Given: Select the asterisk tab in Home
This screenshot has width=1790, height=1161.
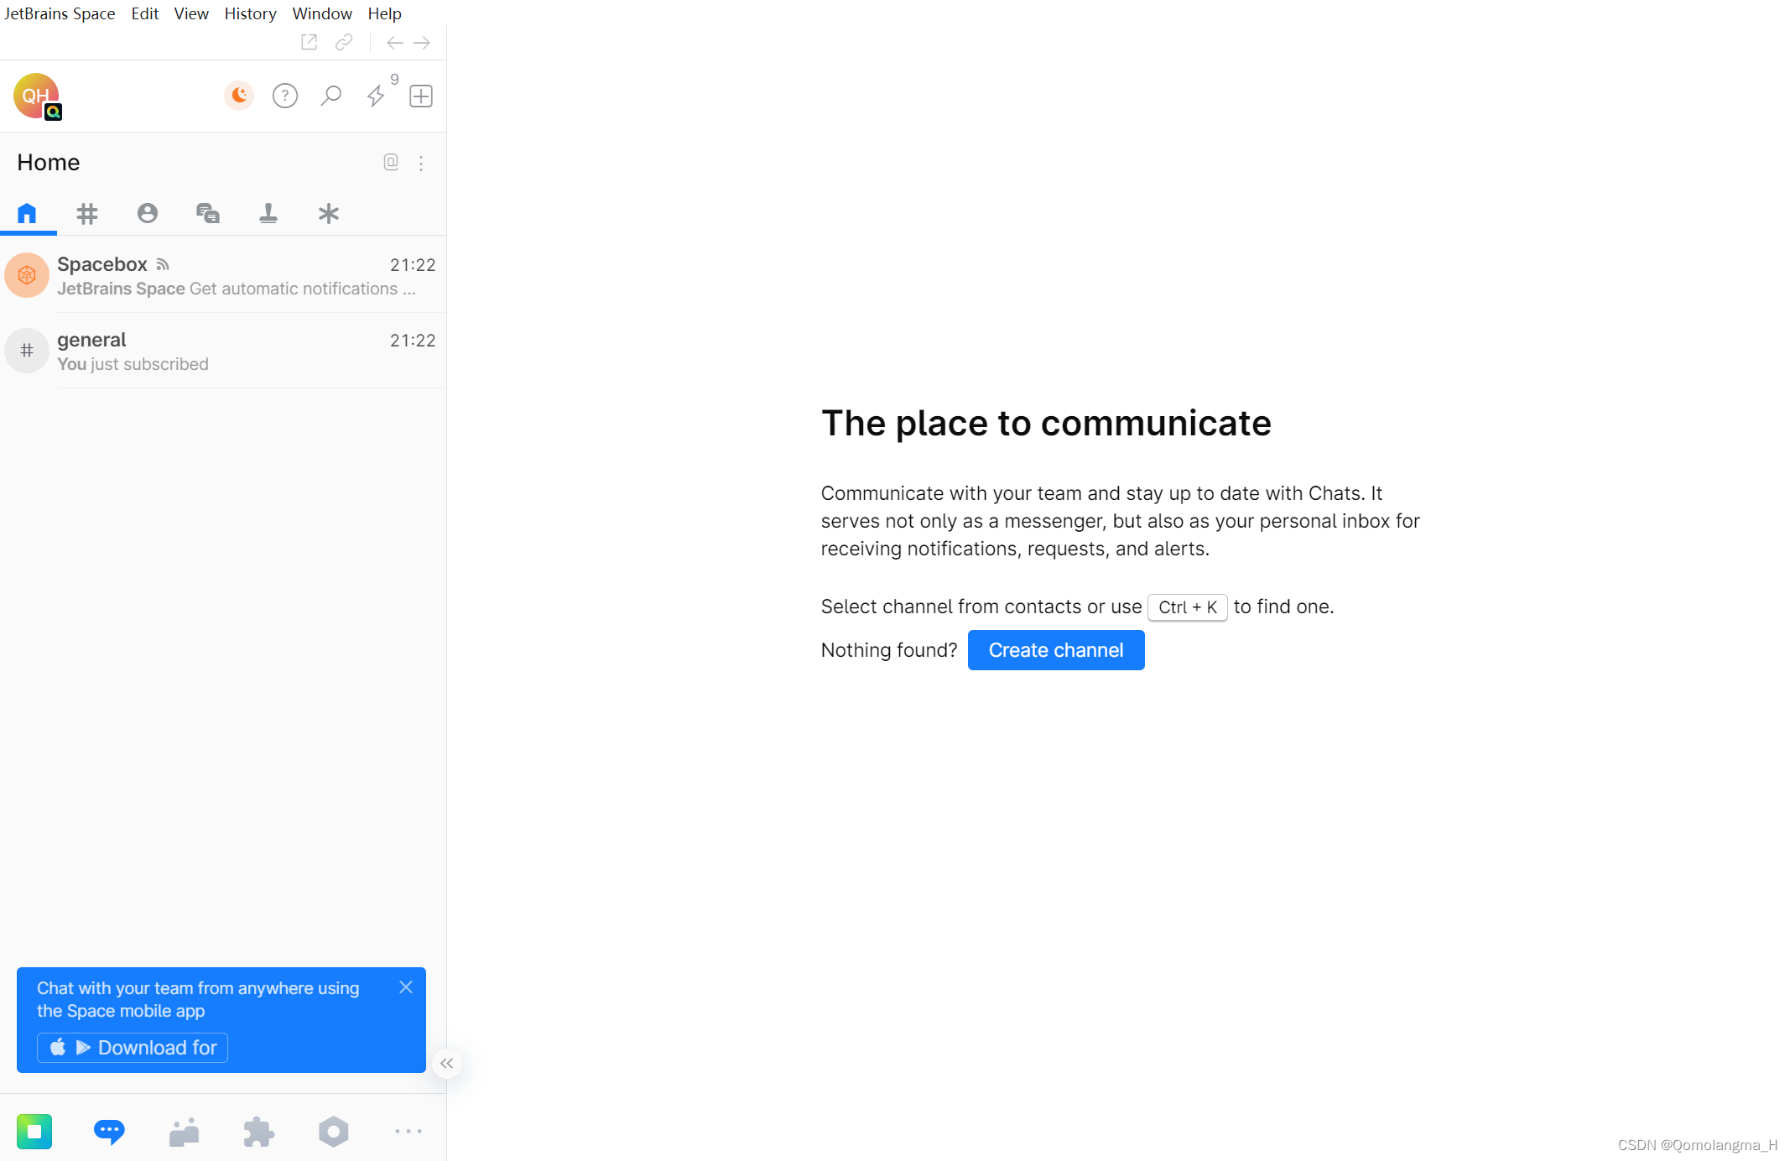Looking at the screenshot, I should click(329, 213).
